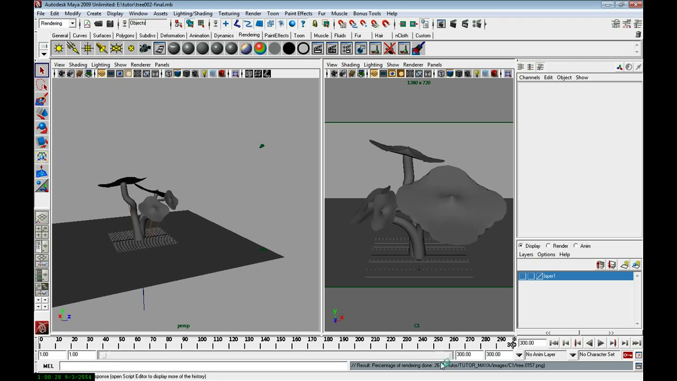
Task: Open the help question mark icon
Action: [303, 24]
